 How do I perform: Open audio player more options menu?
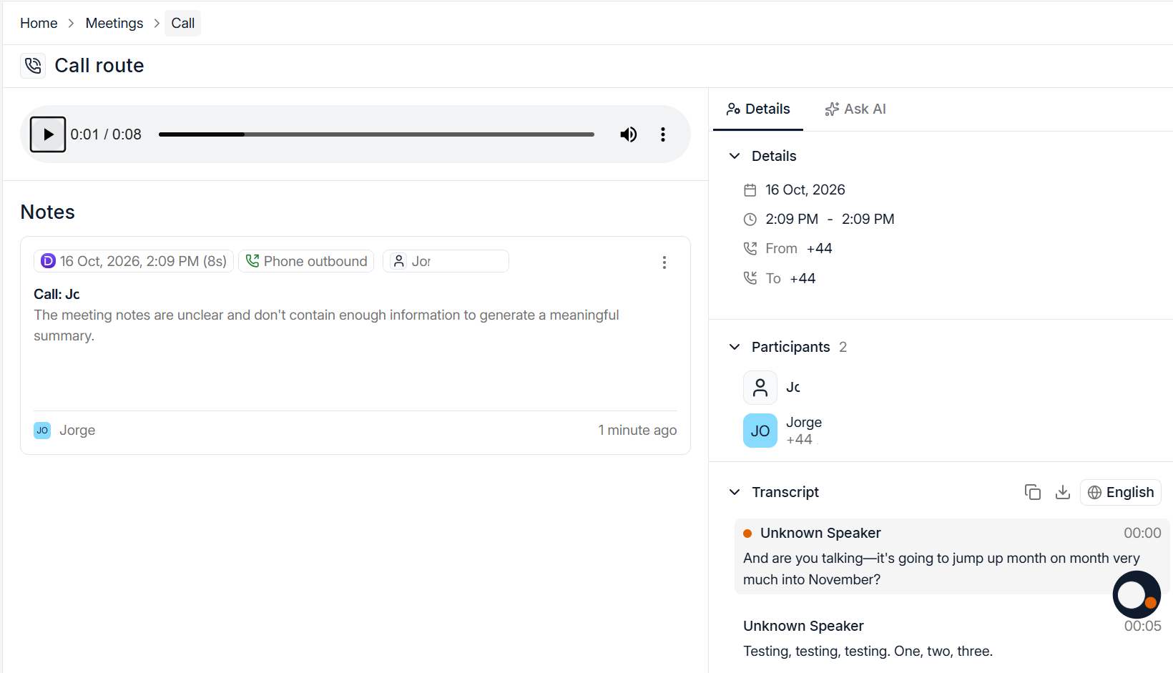point(663,134)
